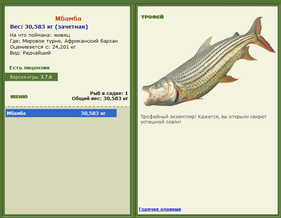Click the Вес: 30,583 кг (зачетная) text
The image size is (281, 218).
[x=49, y=27]
